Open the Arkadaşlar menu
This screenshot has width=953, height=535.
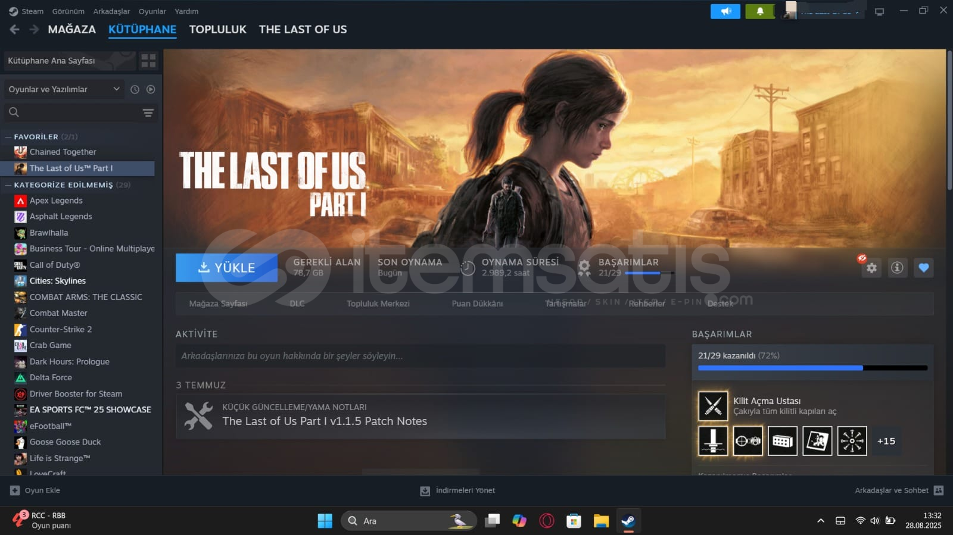click(111, 11)
